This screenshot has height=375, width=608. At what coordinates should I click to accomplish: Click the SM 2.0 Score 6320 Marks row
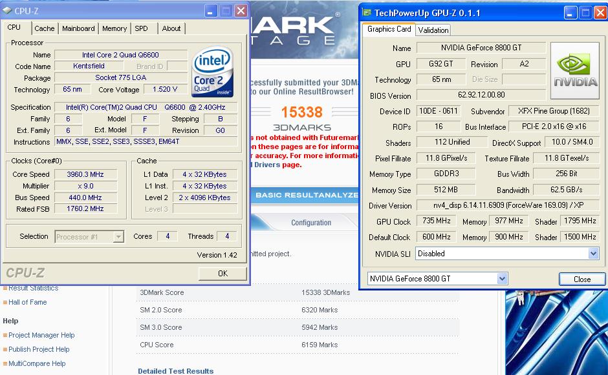coord(298,310)
